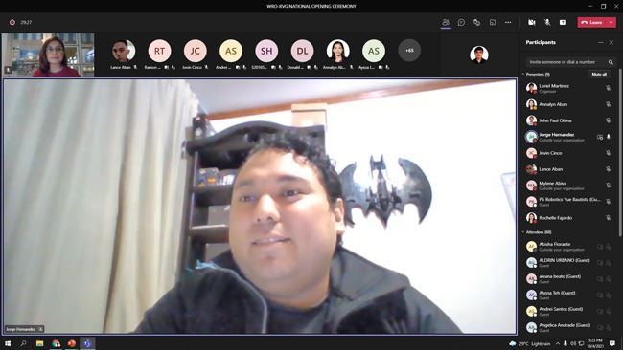
Task: Open the show participants icon in toolbar
Action: click(x=446, y=23)
